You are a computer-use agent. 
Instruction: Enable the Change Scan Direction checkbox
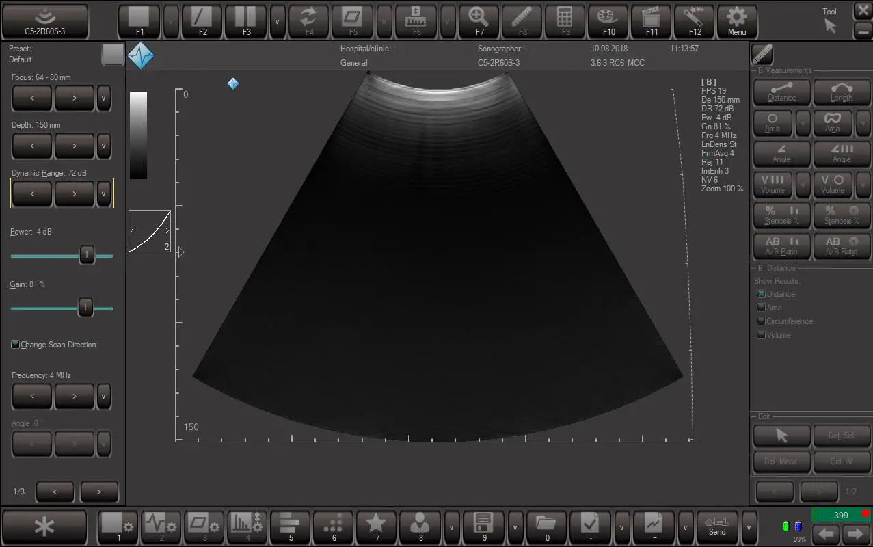14,344
